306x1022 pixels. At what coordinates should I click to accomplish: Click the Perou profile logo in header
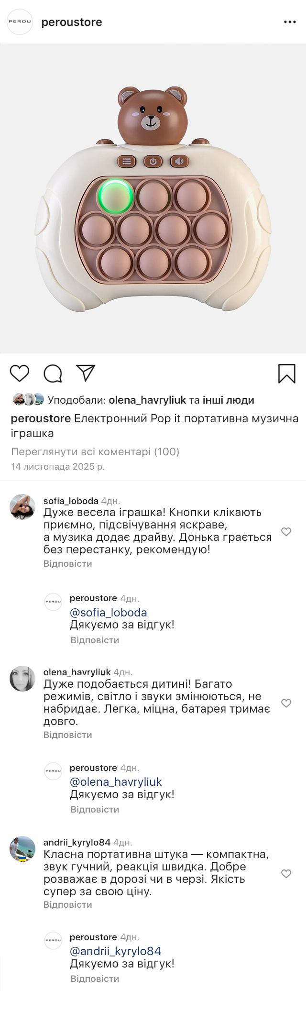tap(20, 22)
